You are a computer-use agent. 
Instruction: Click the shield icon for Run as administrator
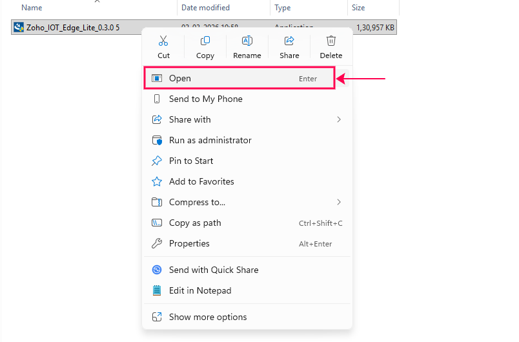click(x=157, y=140)
